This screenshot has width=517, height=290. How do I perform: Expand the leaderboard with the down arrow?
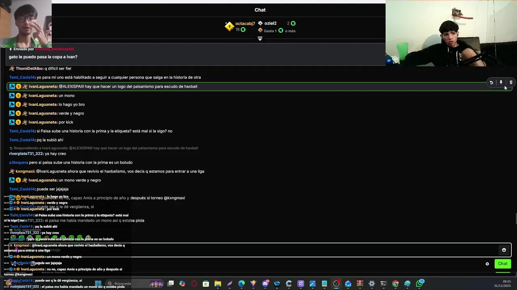point(260,39)
